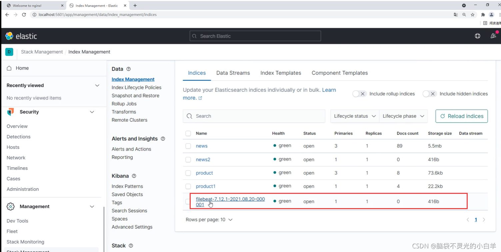Open browser extensions puzzle icon
501x252 pixels.
(483, 15)
